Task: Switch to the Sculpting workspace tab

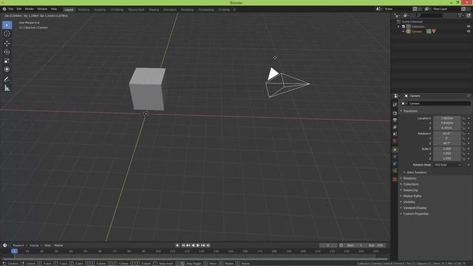Action: coord(100,10)
